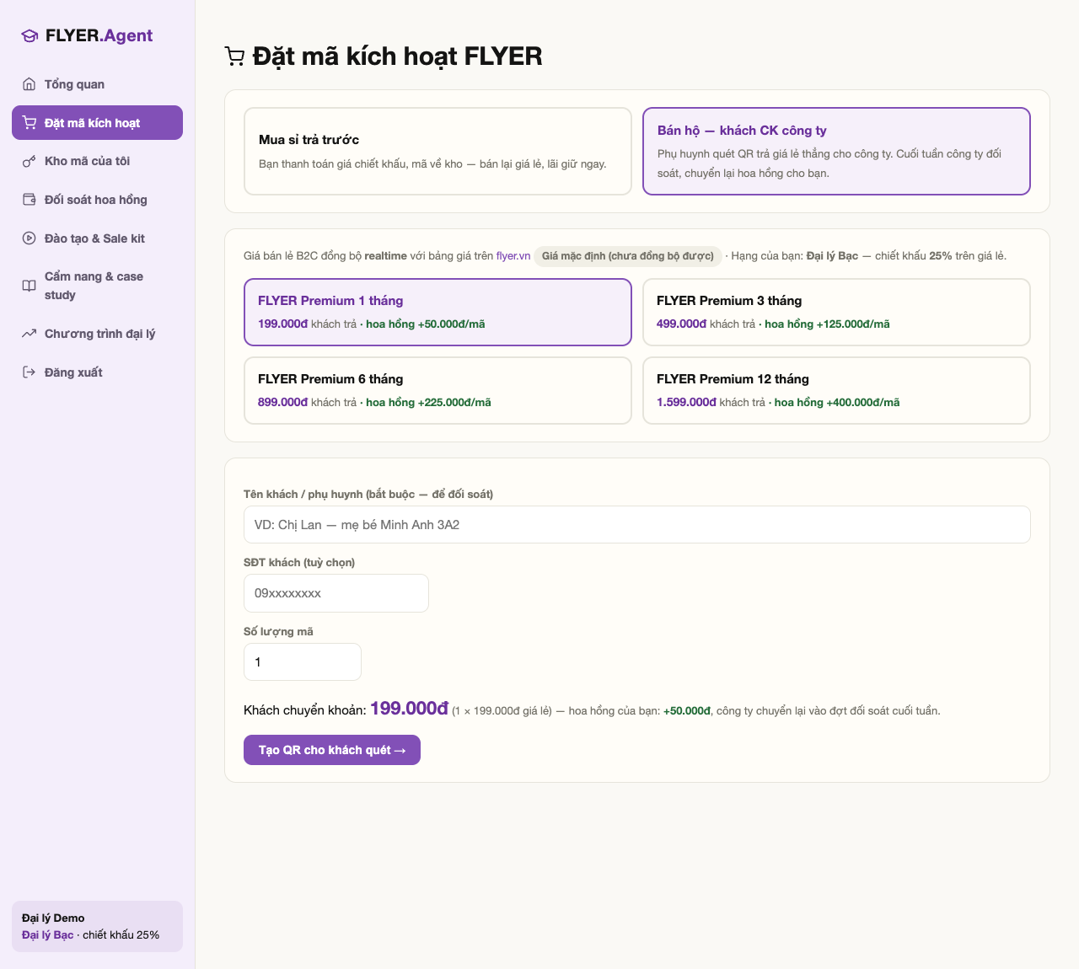The image size is (1079, 969).
Task: Pick the FLYER Premium 1 tháng package
Action: coord(438,312)
